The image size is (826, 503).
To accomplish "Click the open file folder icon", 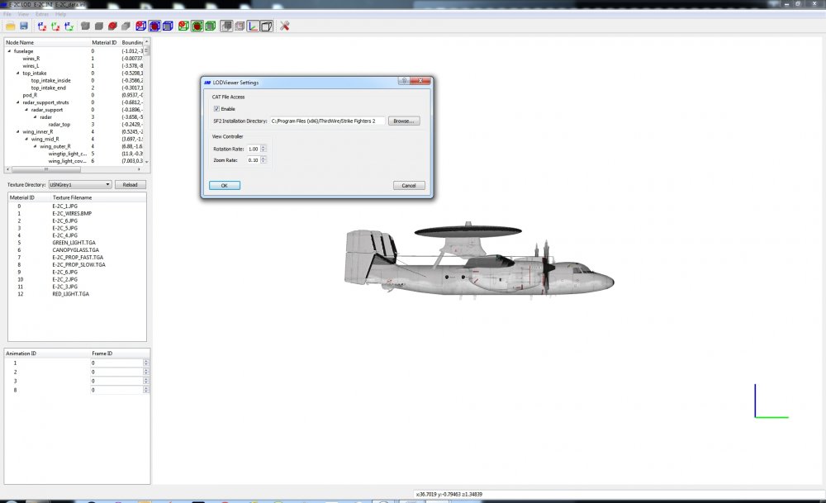I will coord(11,26).
